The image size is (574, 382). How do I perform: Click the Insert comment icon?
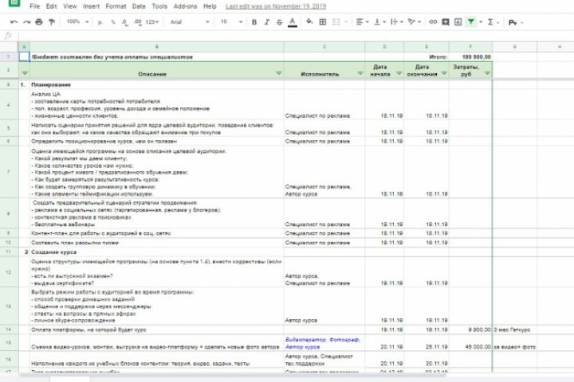446,22
